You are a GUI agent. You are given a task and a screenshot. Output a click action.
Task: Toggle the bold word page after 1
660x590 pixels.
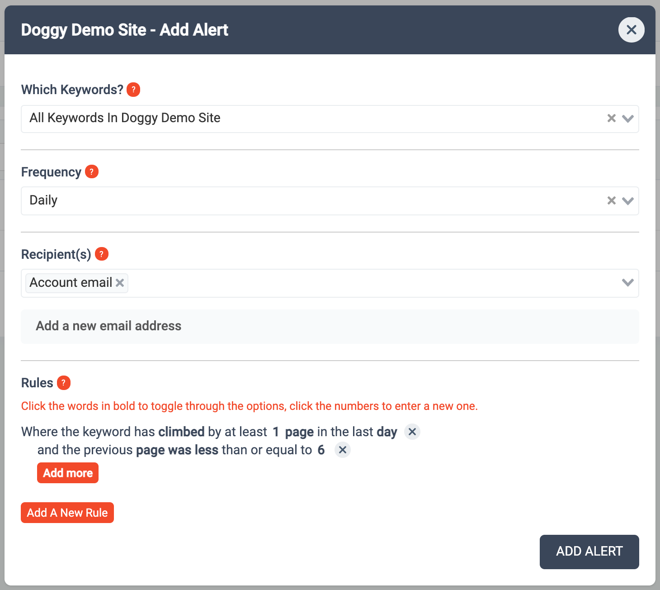coord(299,432)
